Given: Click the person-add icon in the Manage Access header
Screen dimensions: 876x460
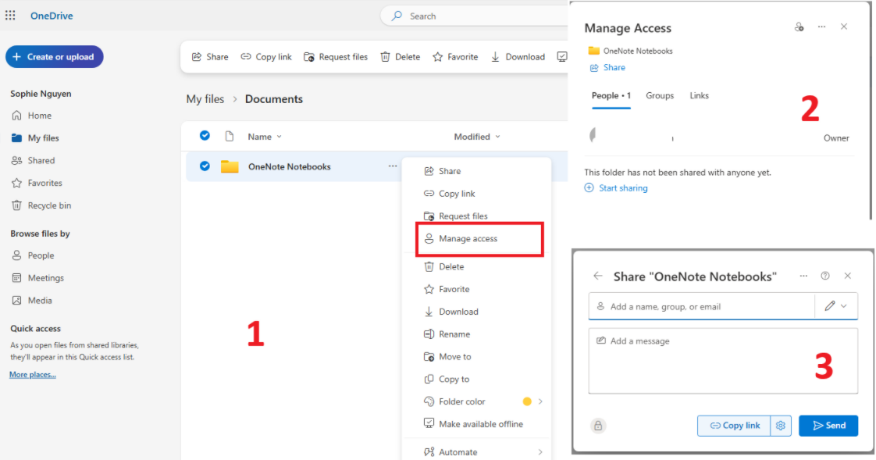Looking at the screenshot, I should [x=799, y=27].
